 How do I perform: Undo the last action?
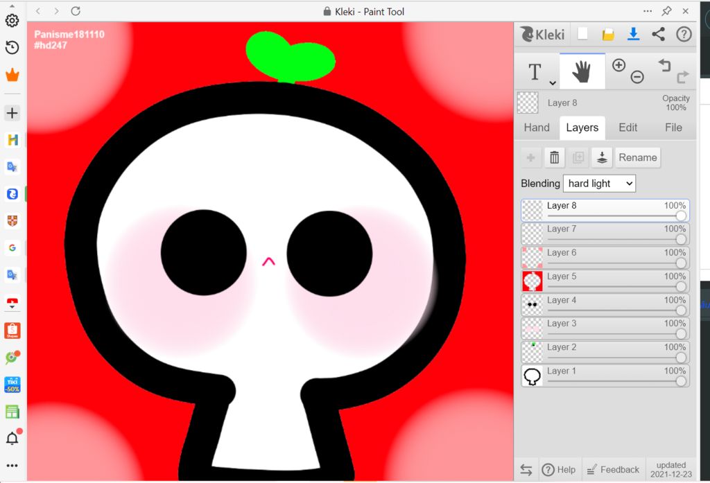click(664, 65)
